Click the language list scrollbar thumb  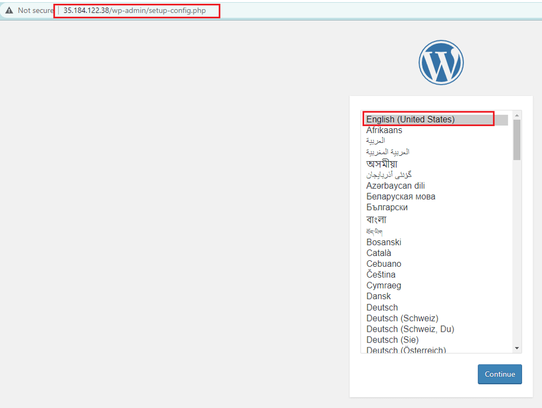click(x=517, y=140)
